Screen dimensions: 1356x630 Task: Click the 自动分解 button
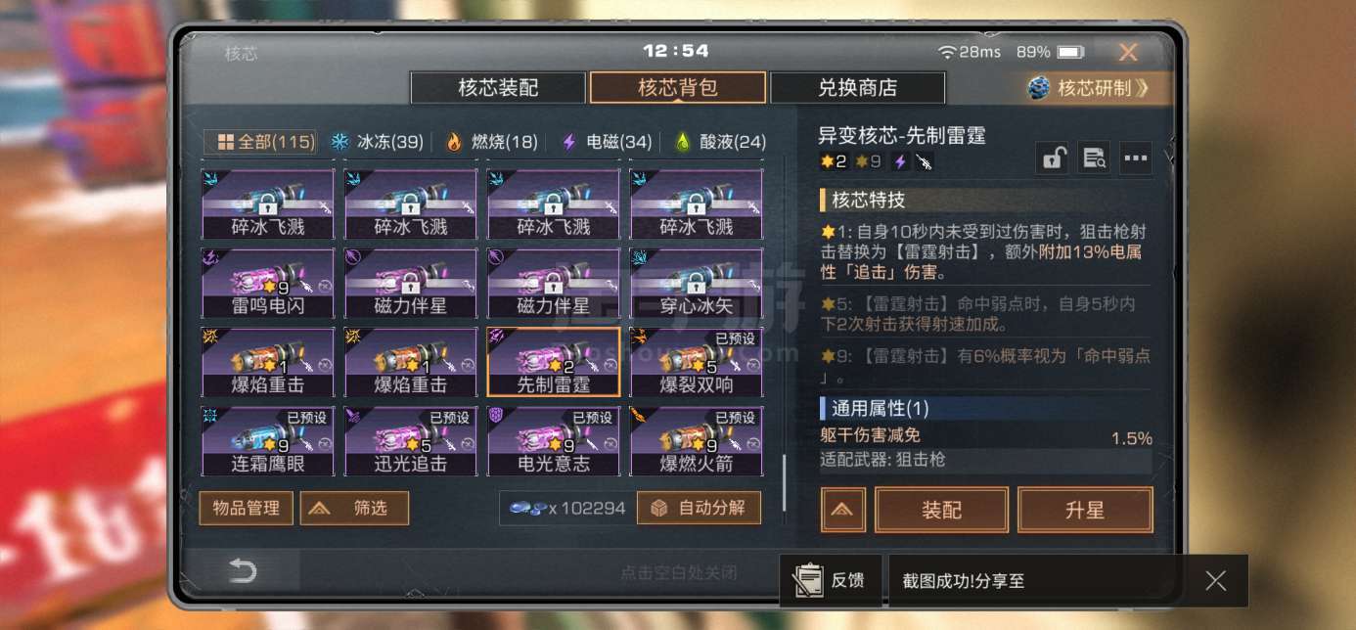(x=699, y=508)
